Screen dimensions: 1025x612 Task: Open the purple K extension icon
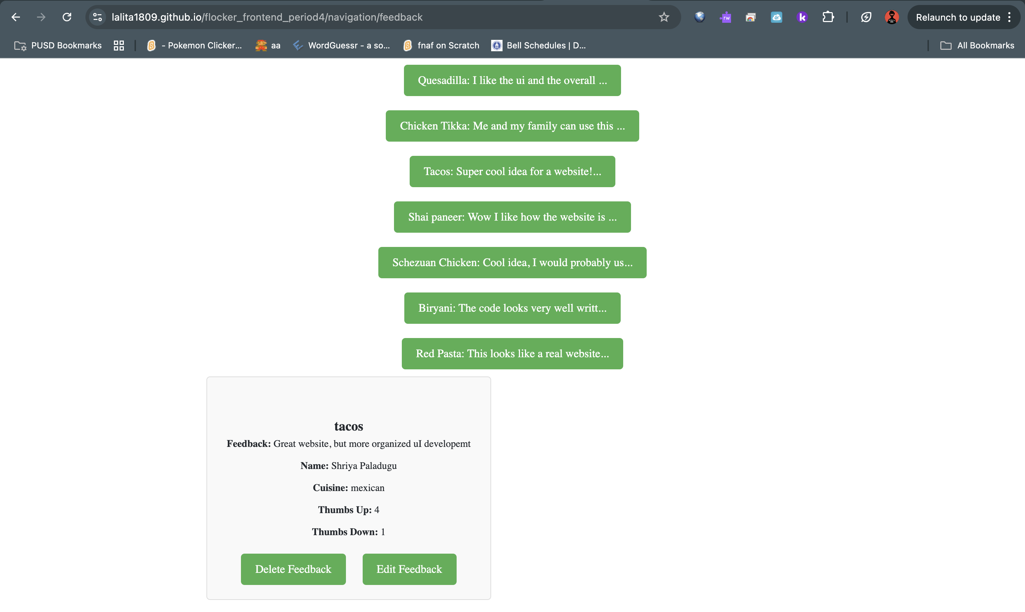802,17
